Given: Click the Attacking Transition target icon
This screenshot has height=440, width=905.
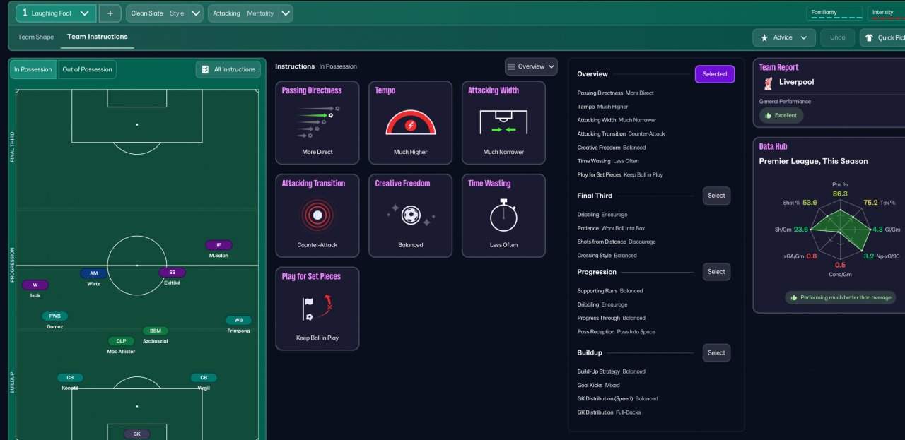Looking at the screenshot, I should coord(317,215).
